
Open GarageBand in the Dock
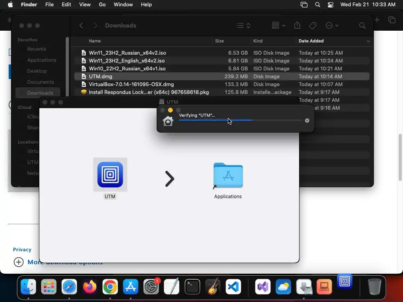click(213, 287)
